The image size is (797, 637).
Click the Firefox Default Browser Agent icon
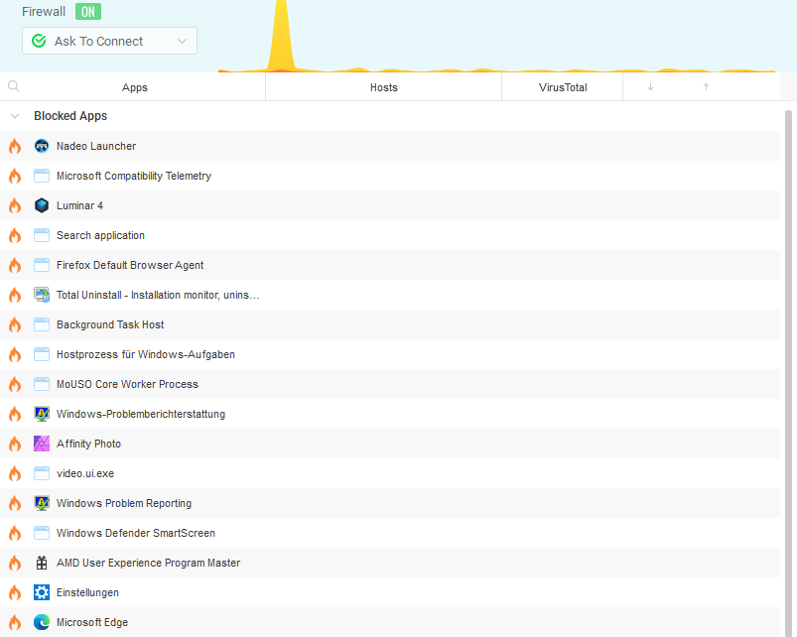tap(42, 265)
